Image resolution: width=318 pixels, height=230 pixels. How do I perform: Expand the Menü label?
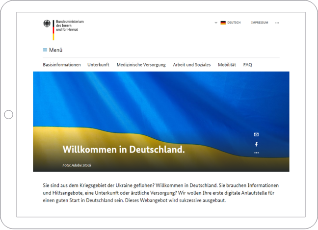pos(56,50)
